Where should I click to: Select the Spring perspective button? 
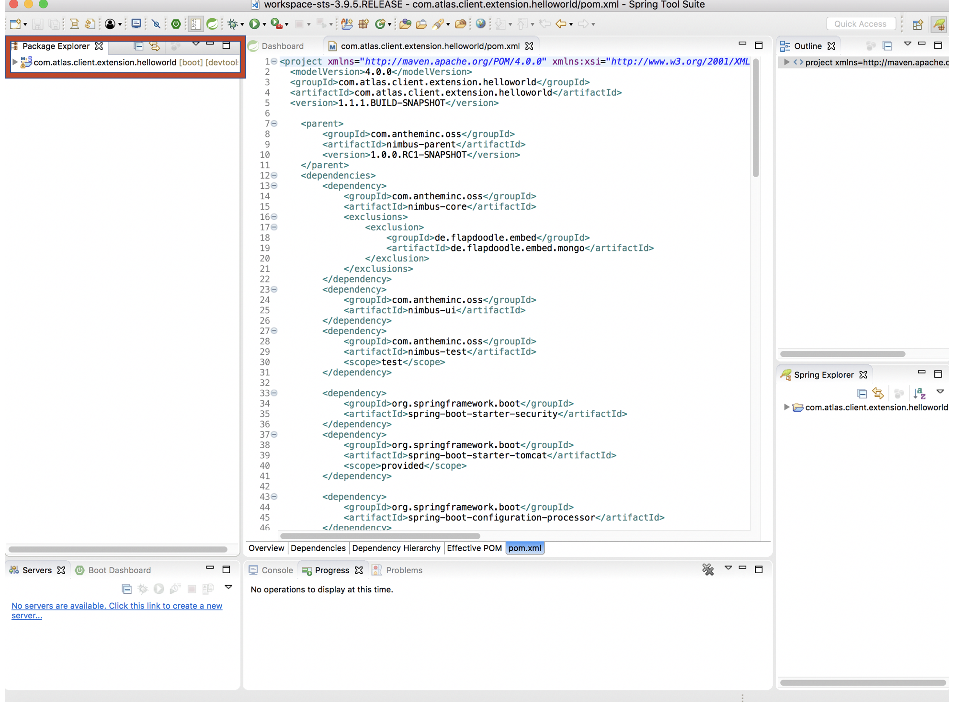pyautogui.click(x=939, y=24)
